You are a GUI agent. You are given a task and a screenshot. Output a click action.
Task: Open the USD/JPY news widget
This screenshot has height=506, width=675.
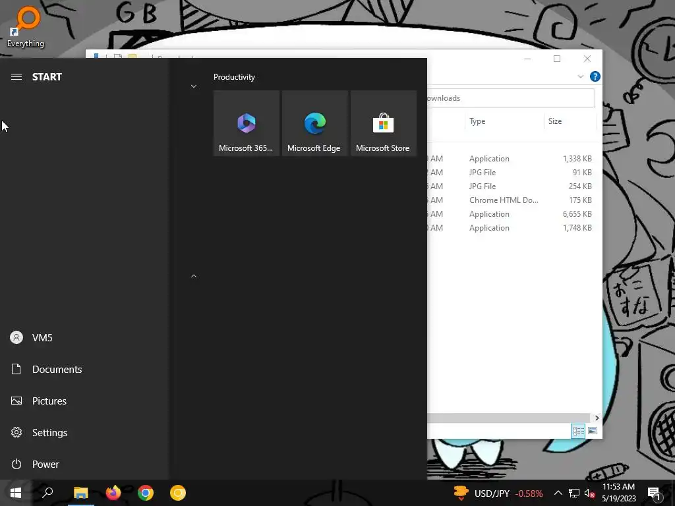coord(498,493)
